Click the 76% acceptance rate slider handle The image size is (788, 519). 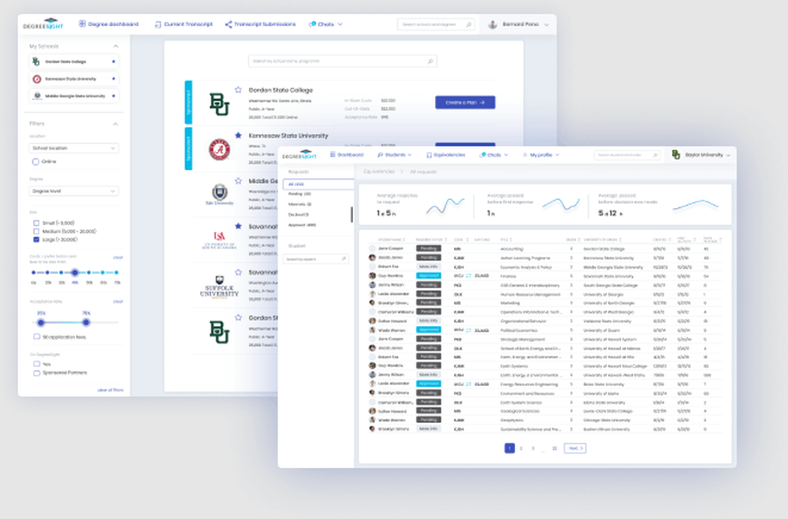[x=86, y=322]
